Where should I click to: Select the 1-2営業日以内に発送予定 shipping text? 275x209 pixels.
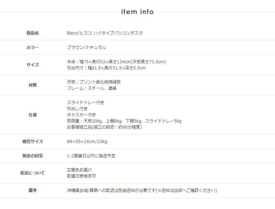(91, 156)
